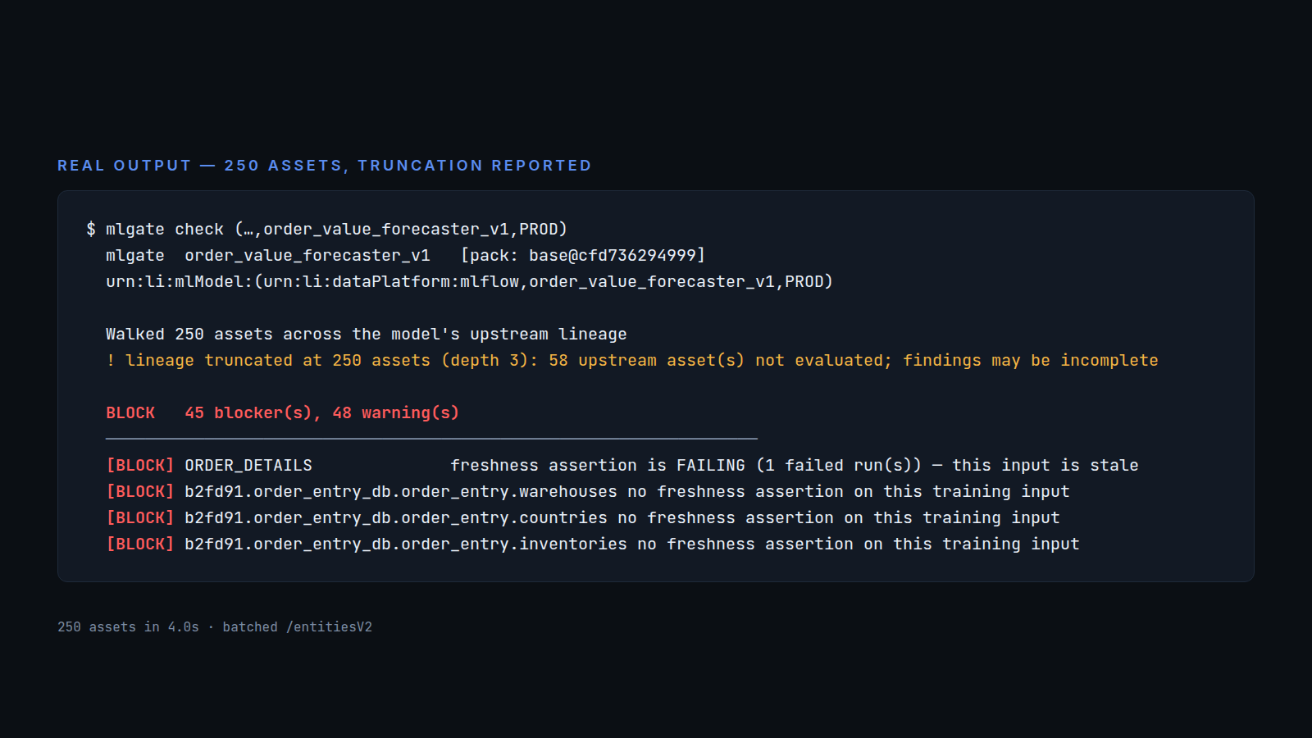This screenshot has height=738, width=1312.
Task: Select the pack 'base@cfd736294999' label
Action: (x=583, y=255)
